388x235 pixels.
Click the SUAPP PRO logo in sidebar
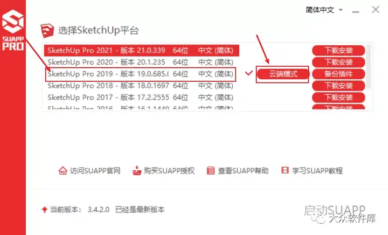tap(13, 30)
